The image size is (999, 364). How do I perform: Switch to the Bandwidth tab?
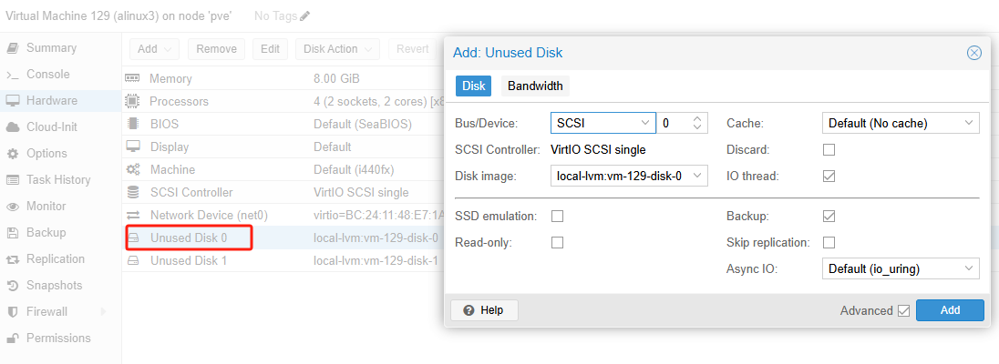[535, 86]
